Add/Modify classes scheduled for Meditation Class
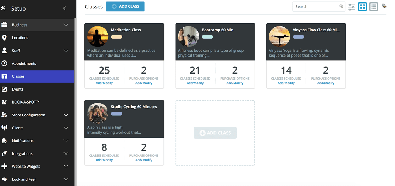The image size is (395, 186). pos(104,83)
